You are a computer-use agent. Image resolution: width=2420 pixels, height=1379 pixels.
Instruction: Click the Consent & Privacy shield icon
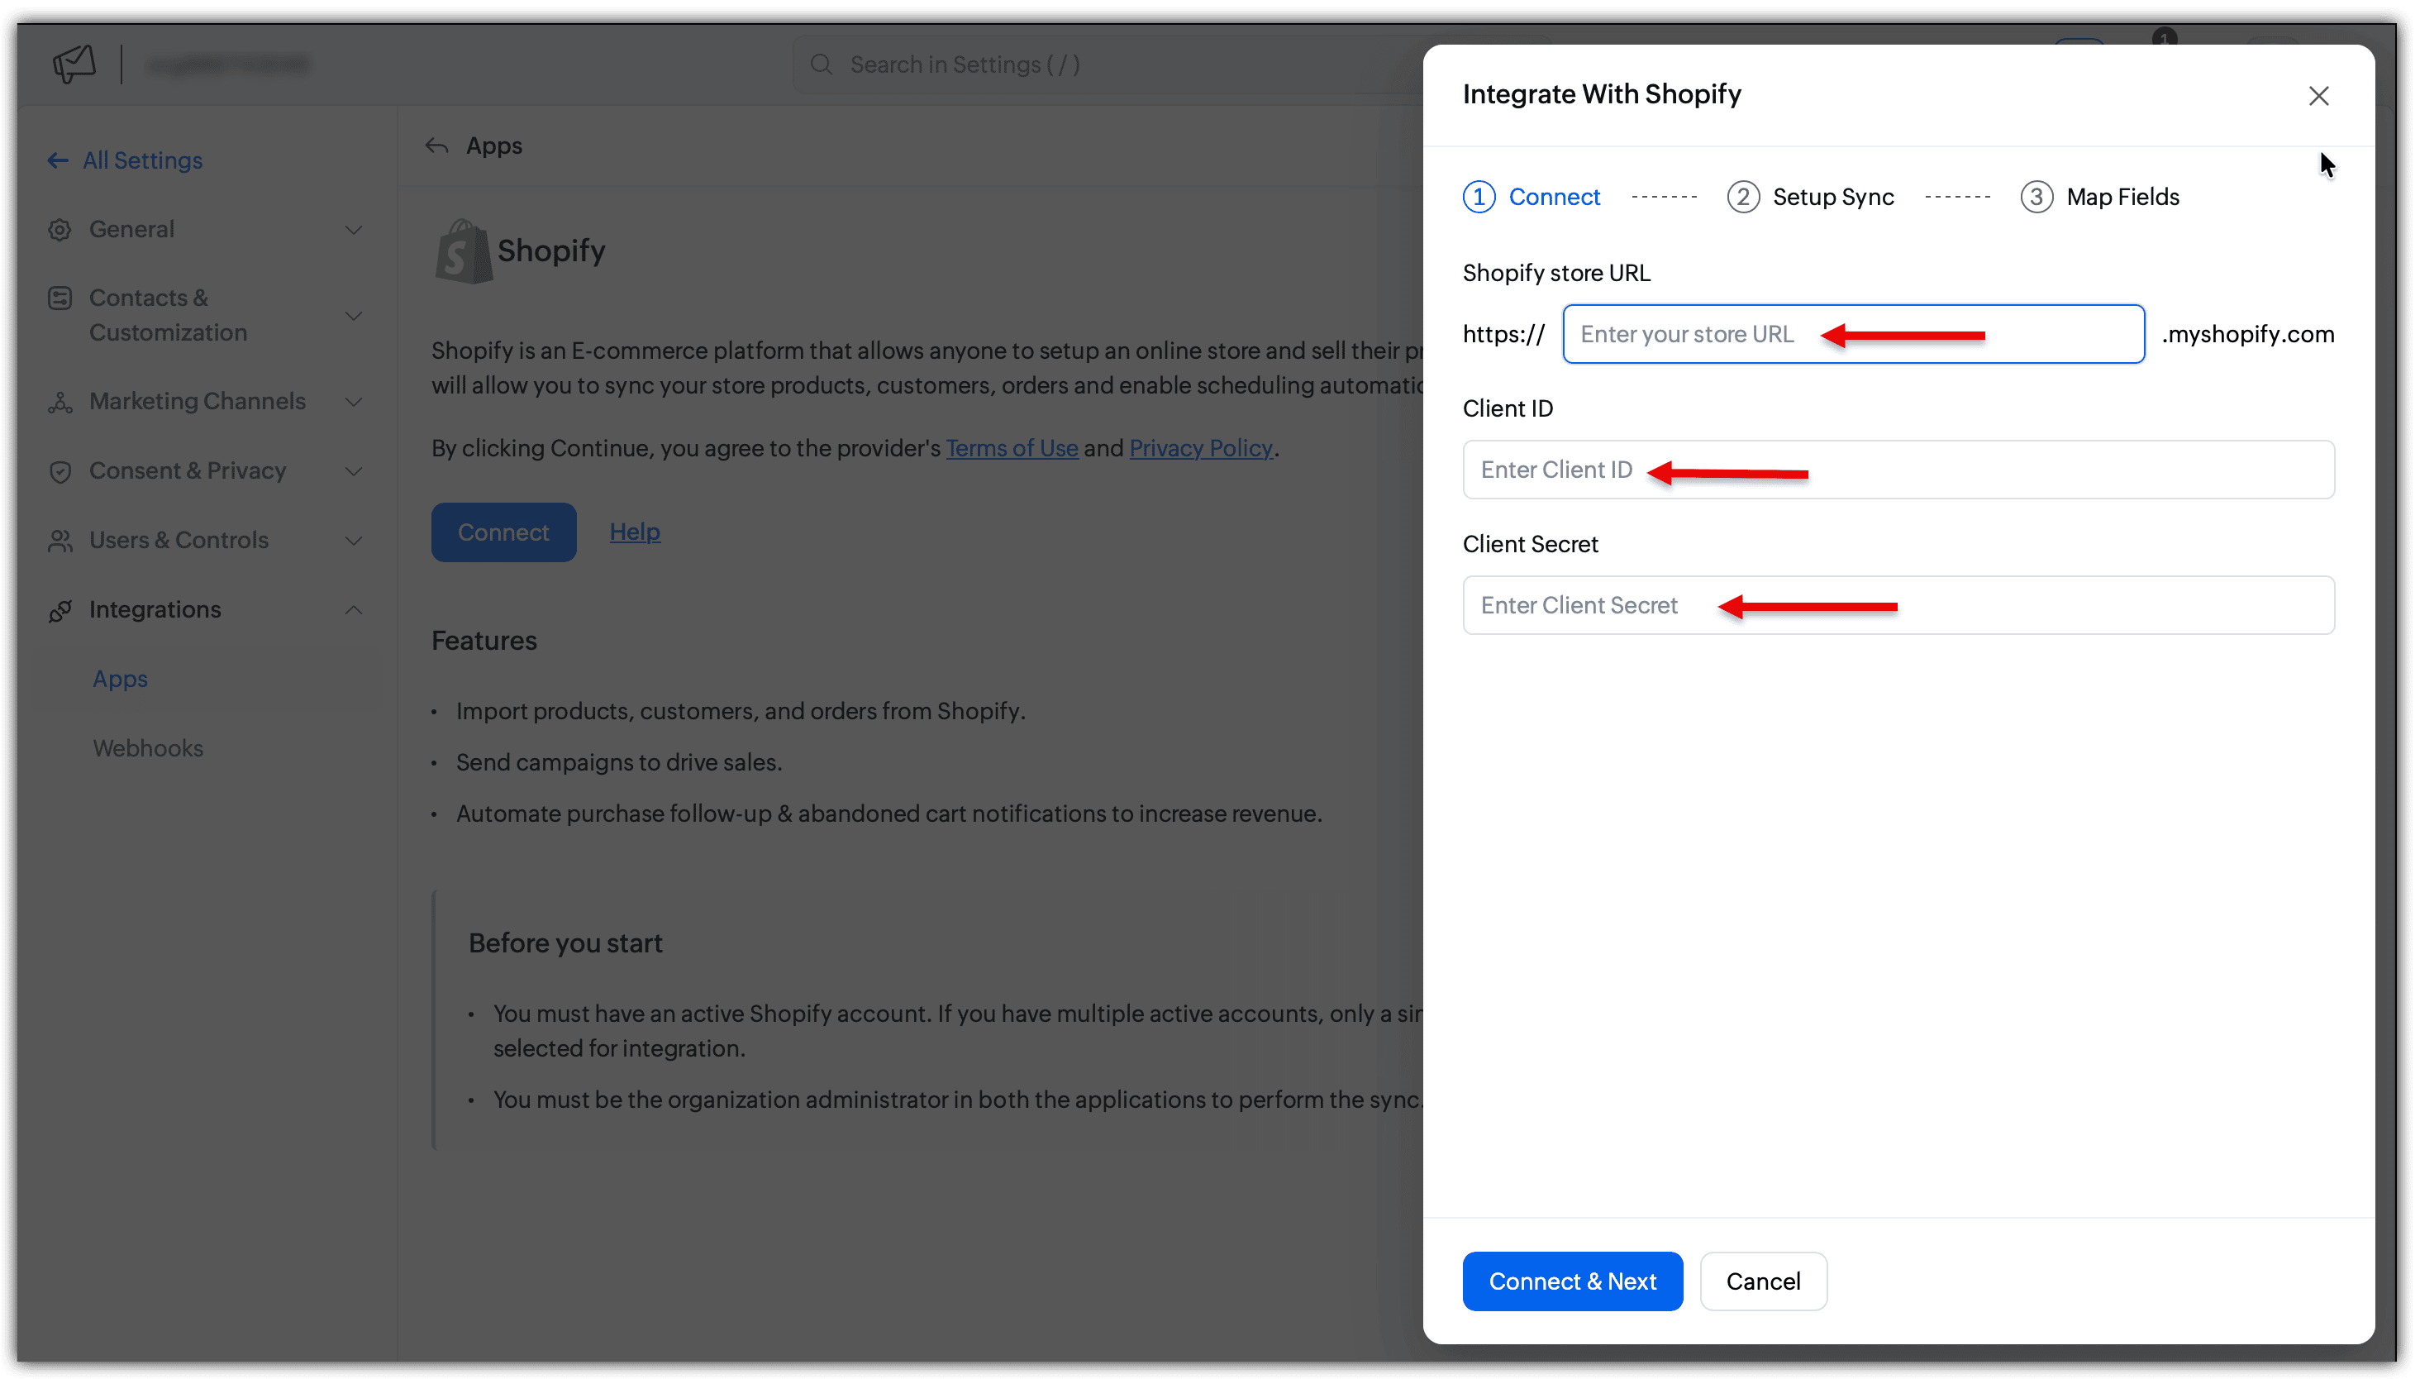[60, 470]
